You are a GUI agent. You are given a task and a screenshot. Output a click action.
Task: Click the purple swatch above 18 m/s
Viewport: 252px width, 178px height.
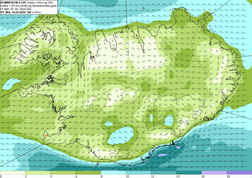[x=239, y=172]
